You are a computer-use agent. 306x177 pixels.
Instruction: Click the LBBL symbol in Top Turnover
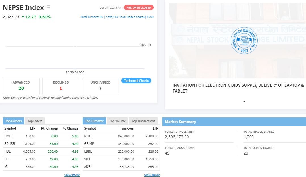(88, 151)
